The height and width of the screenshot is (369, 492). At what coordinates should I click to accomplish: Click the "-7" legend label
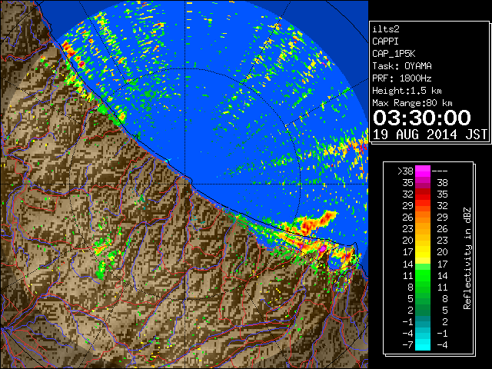tap(408, 345)
